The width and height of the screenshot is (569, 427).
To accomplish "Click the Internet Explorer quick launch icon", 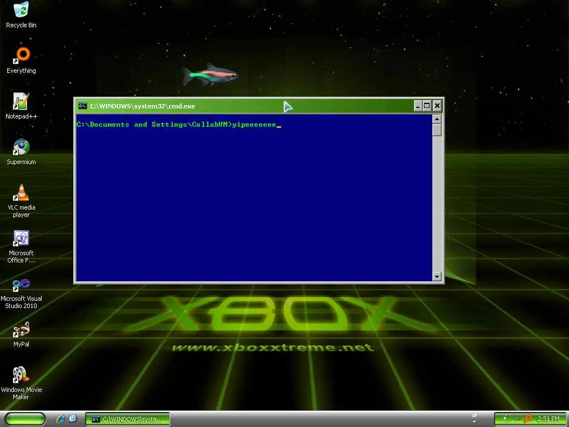I will 61,419.
